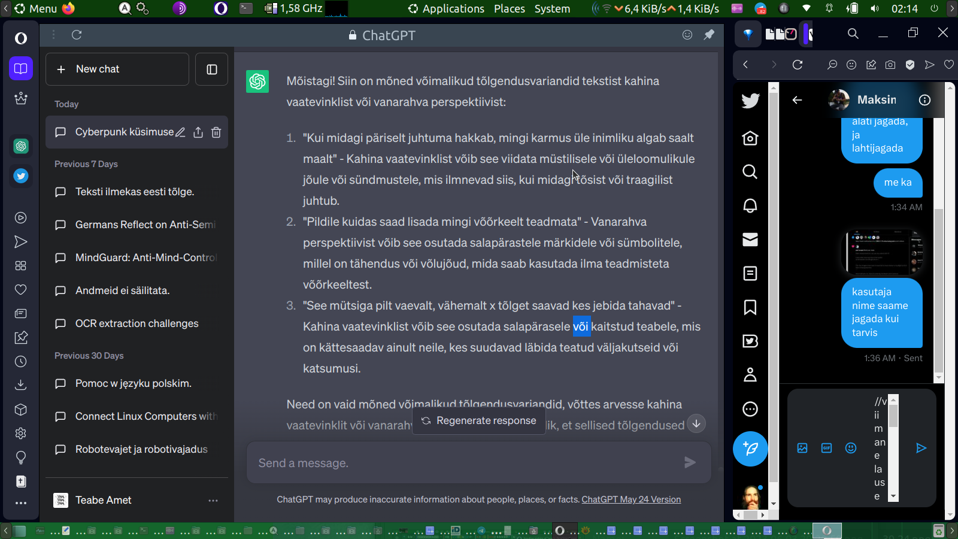
Task: Share the Cyberpunk küsimuse chat
Action: pyautogui.click(x=198, y=132)
